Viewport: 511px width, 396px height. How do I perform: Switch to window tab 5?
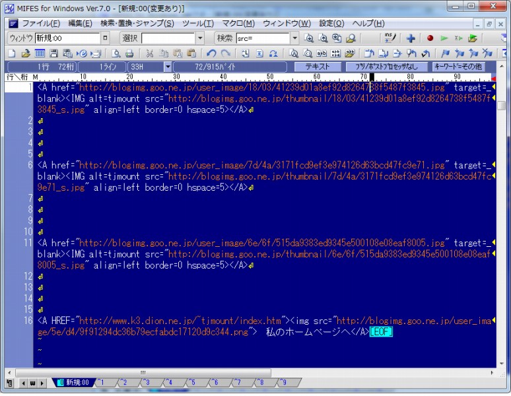click(x=189, y=383)
